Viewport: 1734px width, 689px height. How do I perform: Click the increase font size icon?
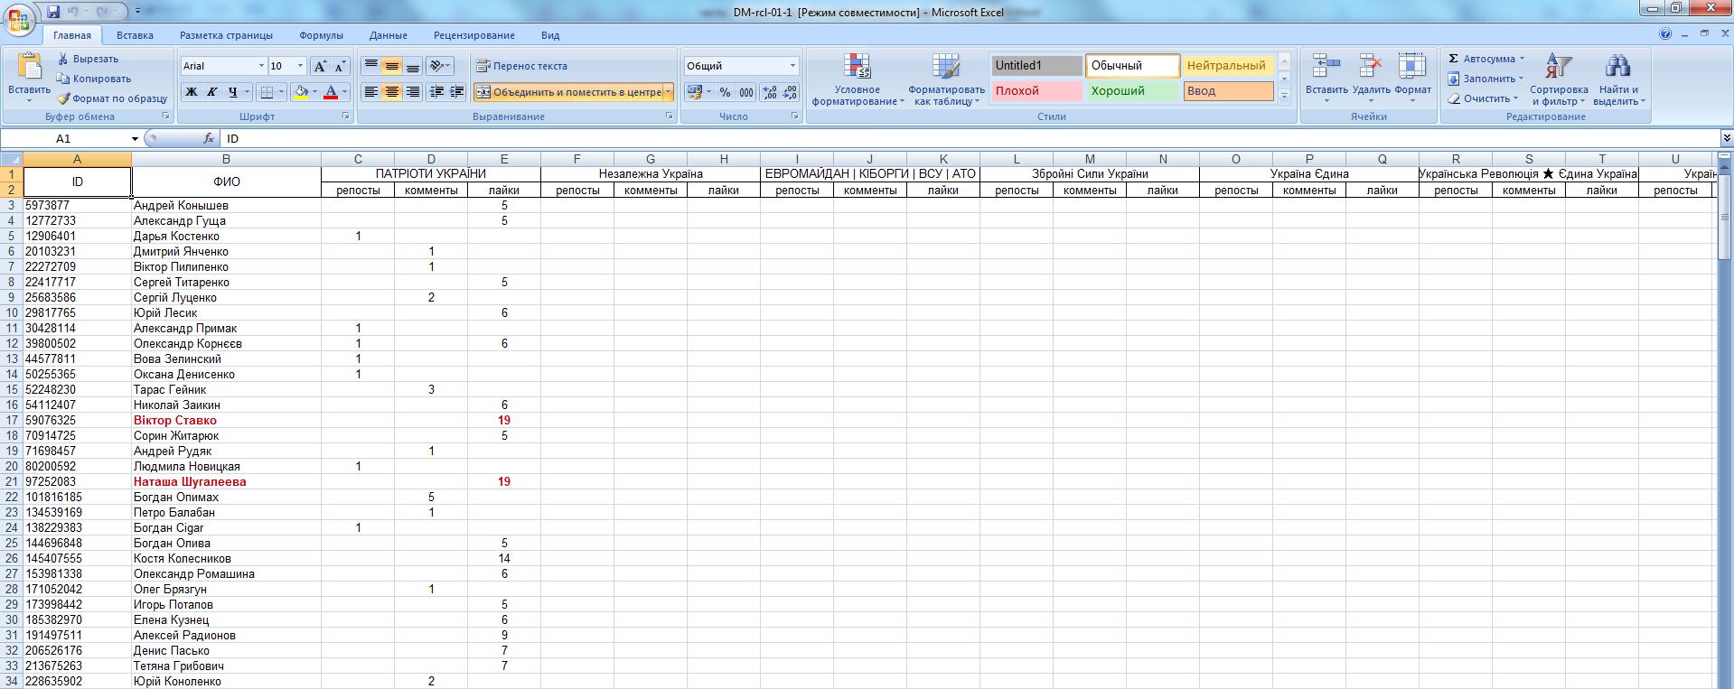(x=320, y=66)
